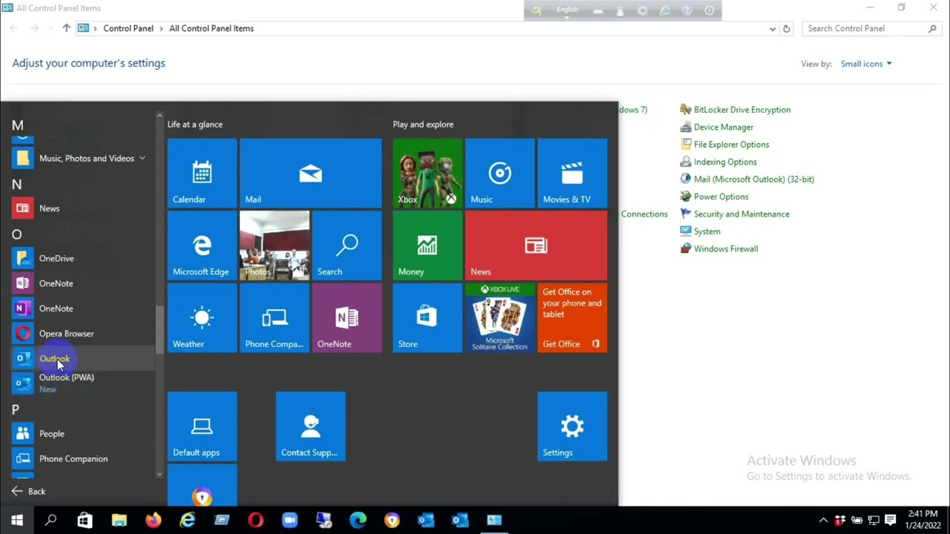Screen dimensions: 950x534
Task: Open the Calendar tile
Action: [x=202, y=173]
